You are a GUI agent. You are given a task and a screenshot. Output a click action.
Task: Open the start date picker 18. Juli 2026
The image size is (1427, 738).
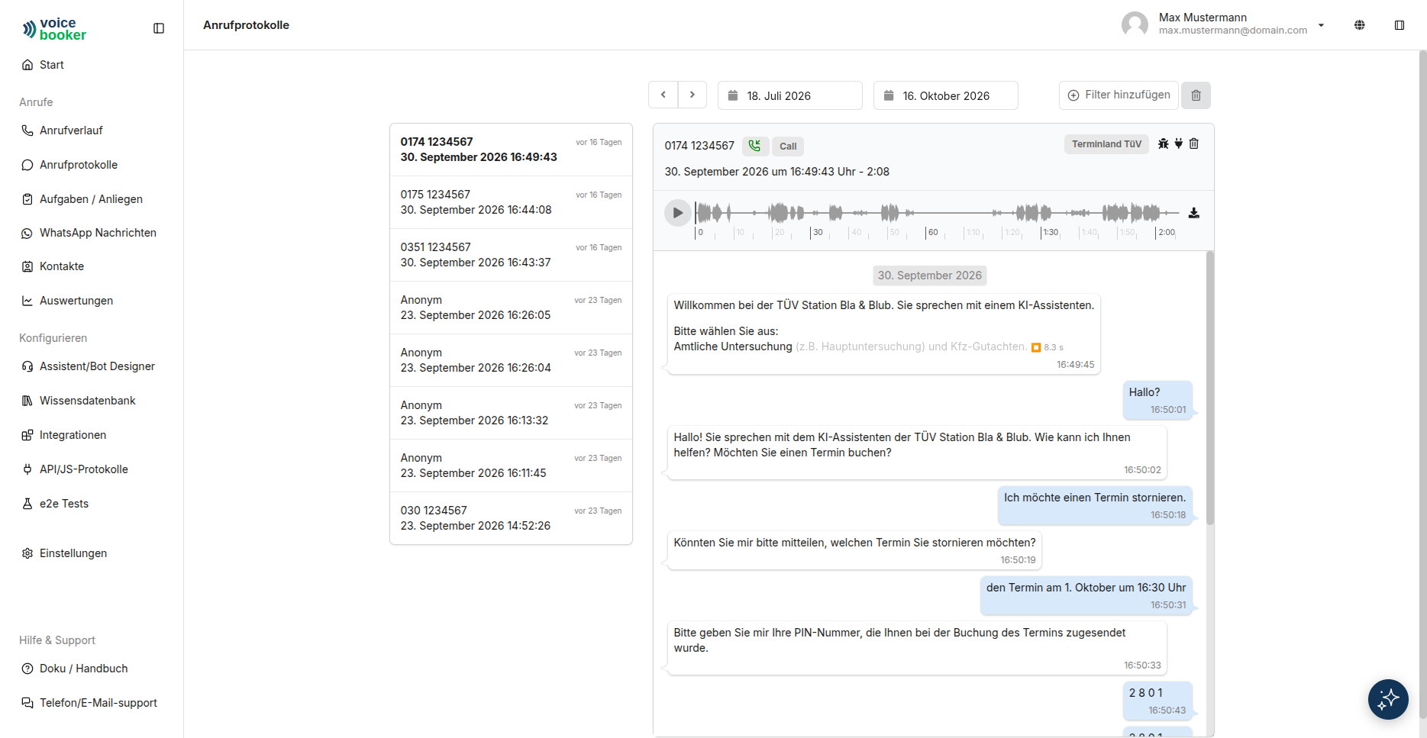click(x=790, y=95)
